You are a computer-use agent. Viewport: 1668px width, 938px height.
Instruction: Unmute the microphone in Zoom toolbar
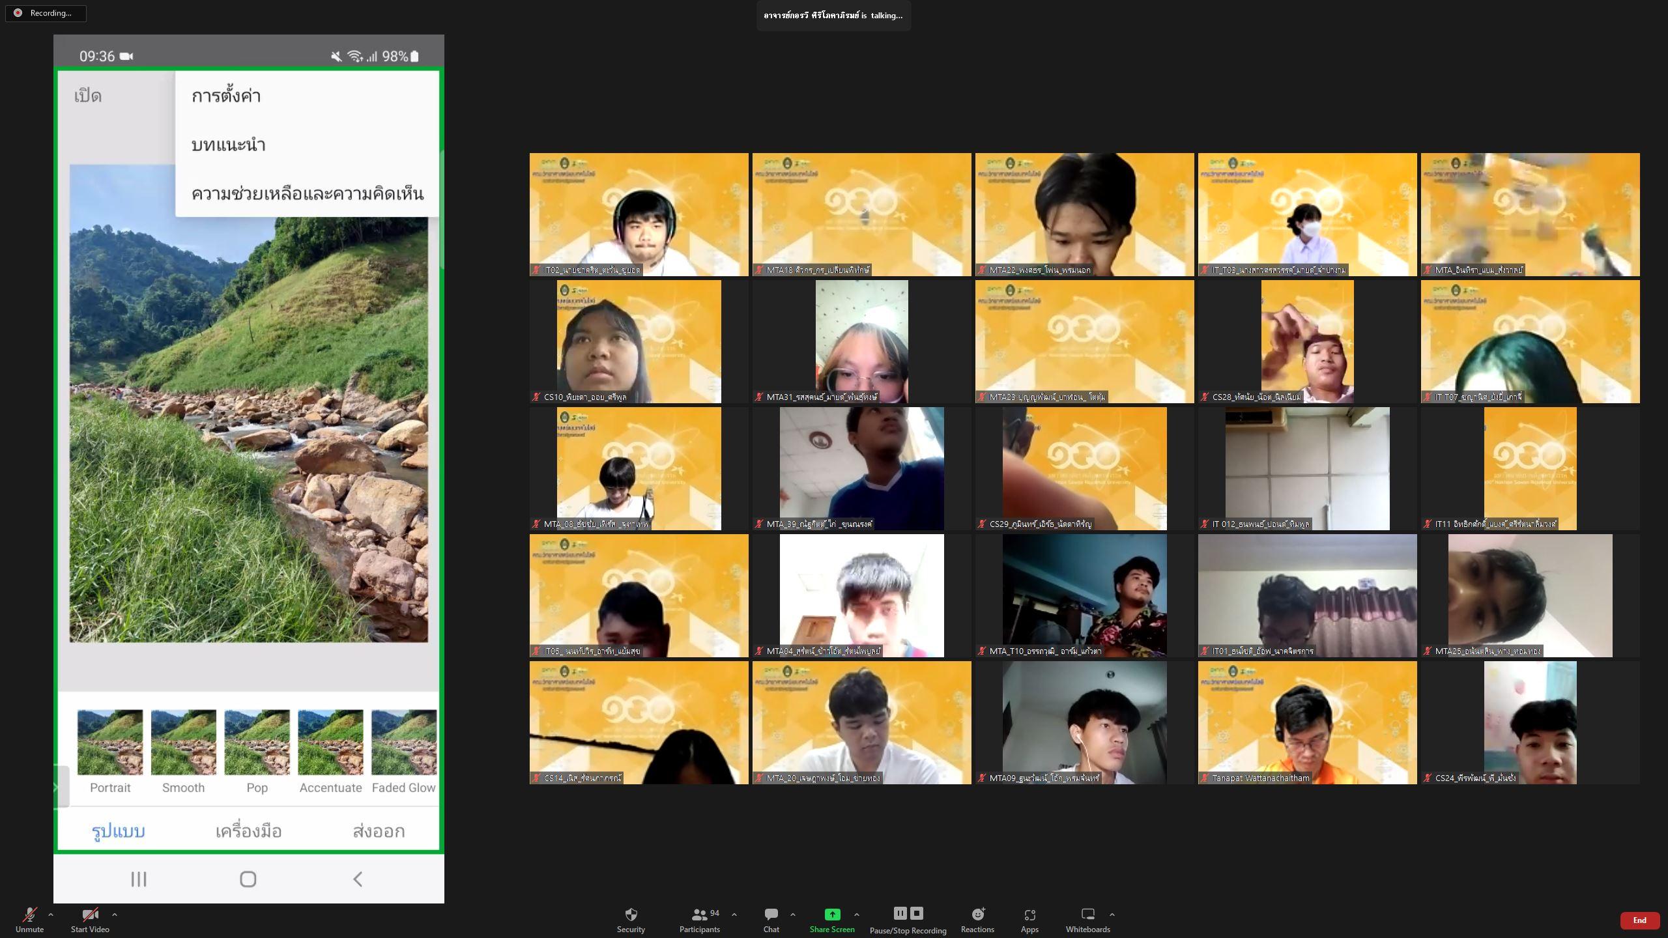29,920
